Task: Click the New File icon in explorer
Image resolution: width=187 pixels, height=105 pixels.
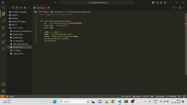Action: pos(13,8)
